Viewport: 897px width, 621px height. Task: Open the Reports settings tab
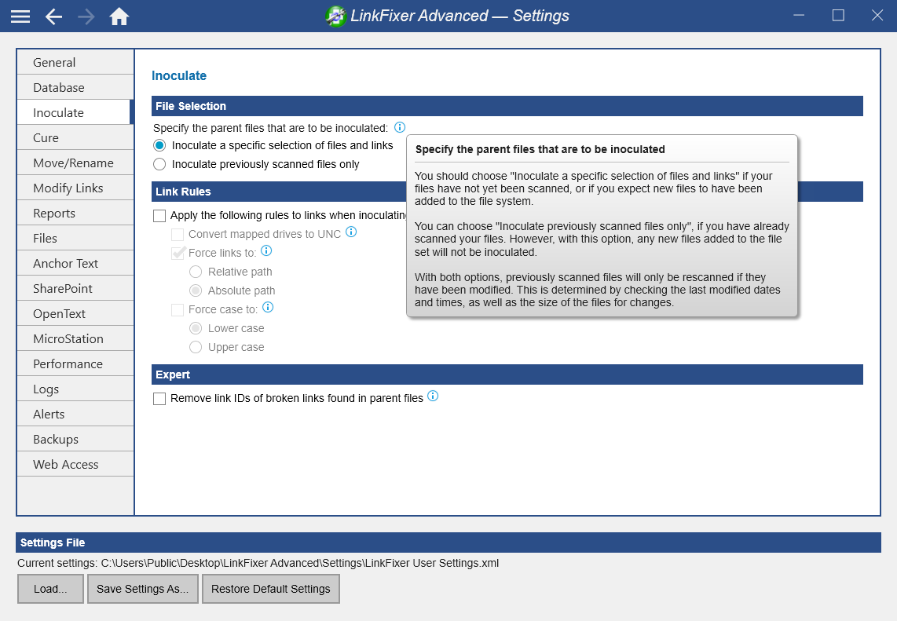pyautogui.click(x=75, y=214)
